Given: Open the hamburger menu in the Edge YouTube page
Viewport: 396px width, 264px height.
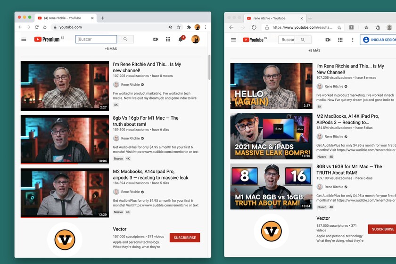Looking at the screenshot, I should tap(233, 40).
